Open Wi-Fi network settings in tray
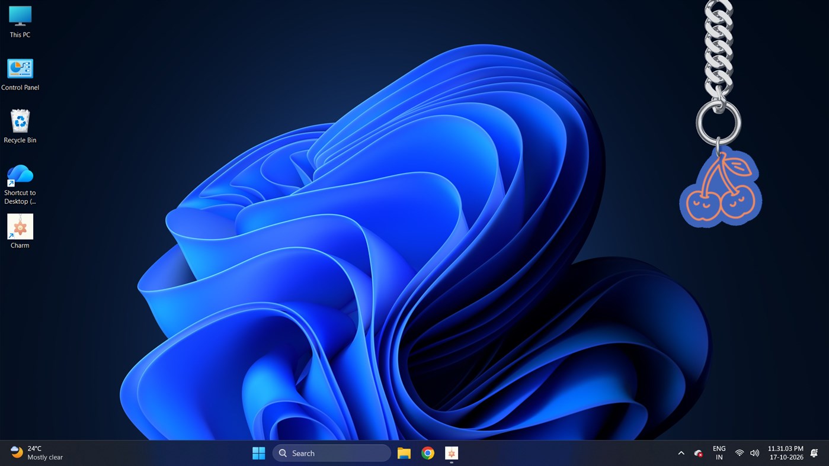The image size is (829, 466). (x=740, y=454)
